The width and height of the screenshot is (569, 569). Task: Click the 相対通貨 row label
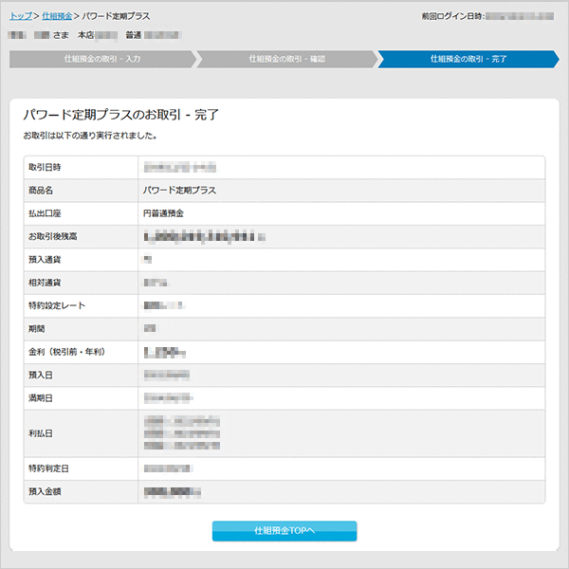(46, 283)
